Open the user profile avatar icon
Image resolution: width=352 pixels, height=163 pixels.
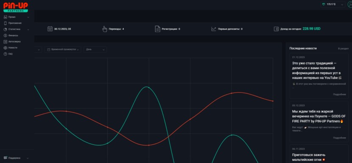[x=350, y=5]
